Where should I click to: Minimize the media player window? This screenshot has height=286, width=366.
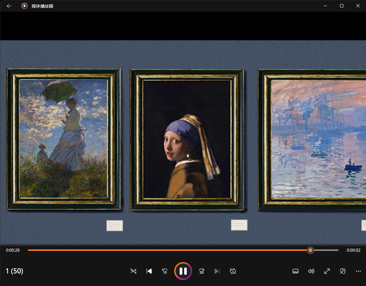[325, 6]
